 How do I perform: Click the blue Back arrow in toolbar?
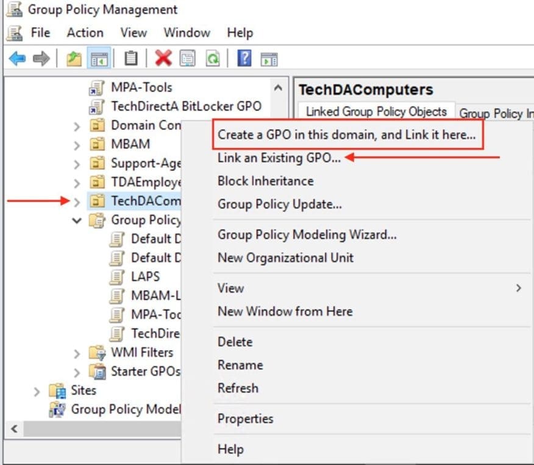[x=17, y=58]
